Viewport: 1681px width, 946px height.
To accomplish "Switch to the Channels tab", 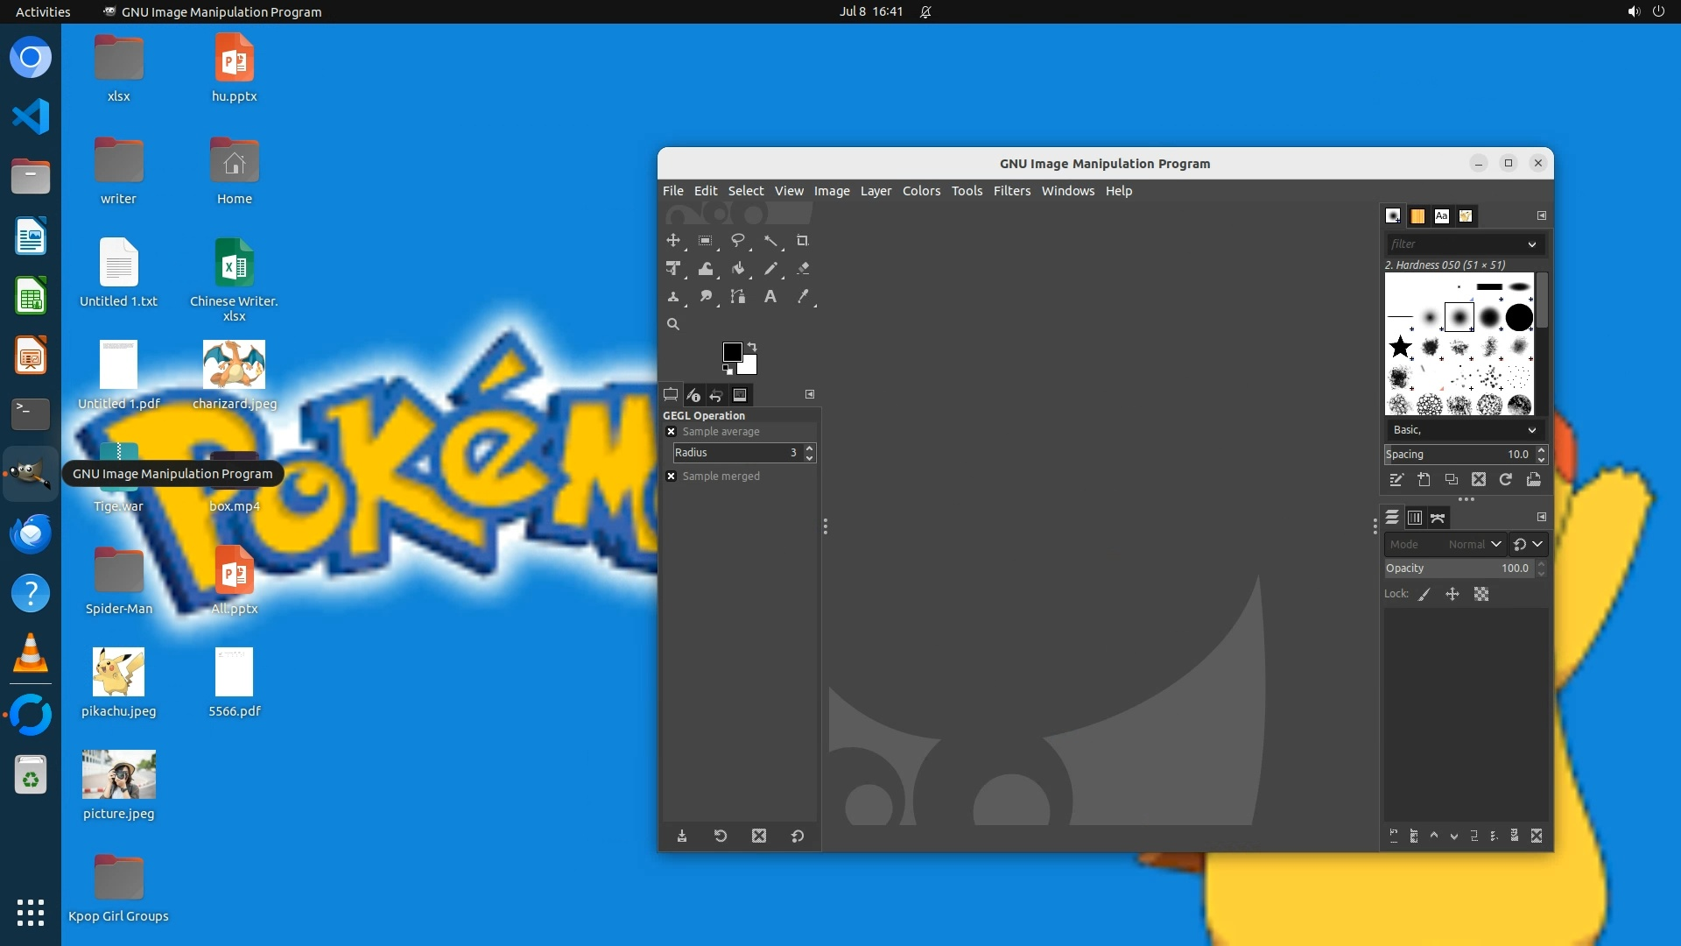I will coord(1415,519).
